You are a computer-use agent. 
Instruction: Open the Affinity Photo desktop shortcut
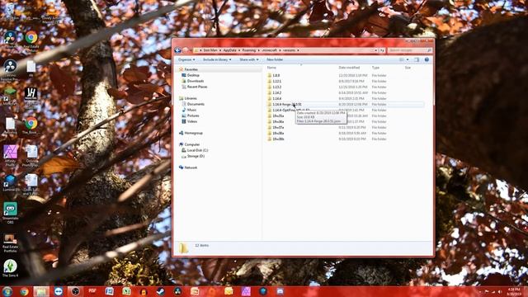(x=10, y=156)
